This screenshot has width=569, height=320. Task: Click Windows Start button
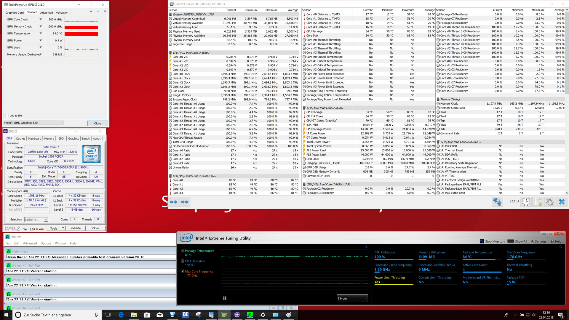pos(6,315)
